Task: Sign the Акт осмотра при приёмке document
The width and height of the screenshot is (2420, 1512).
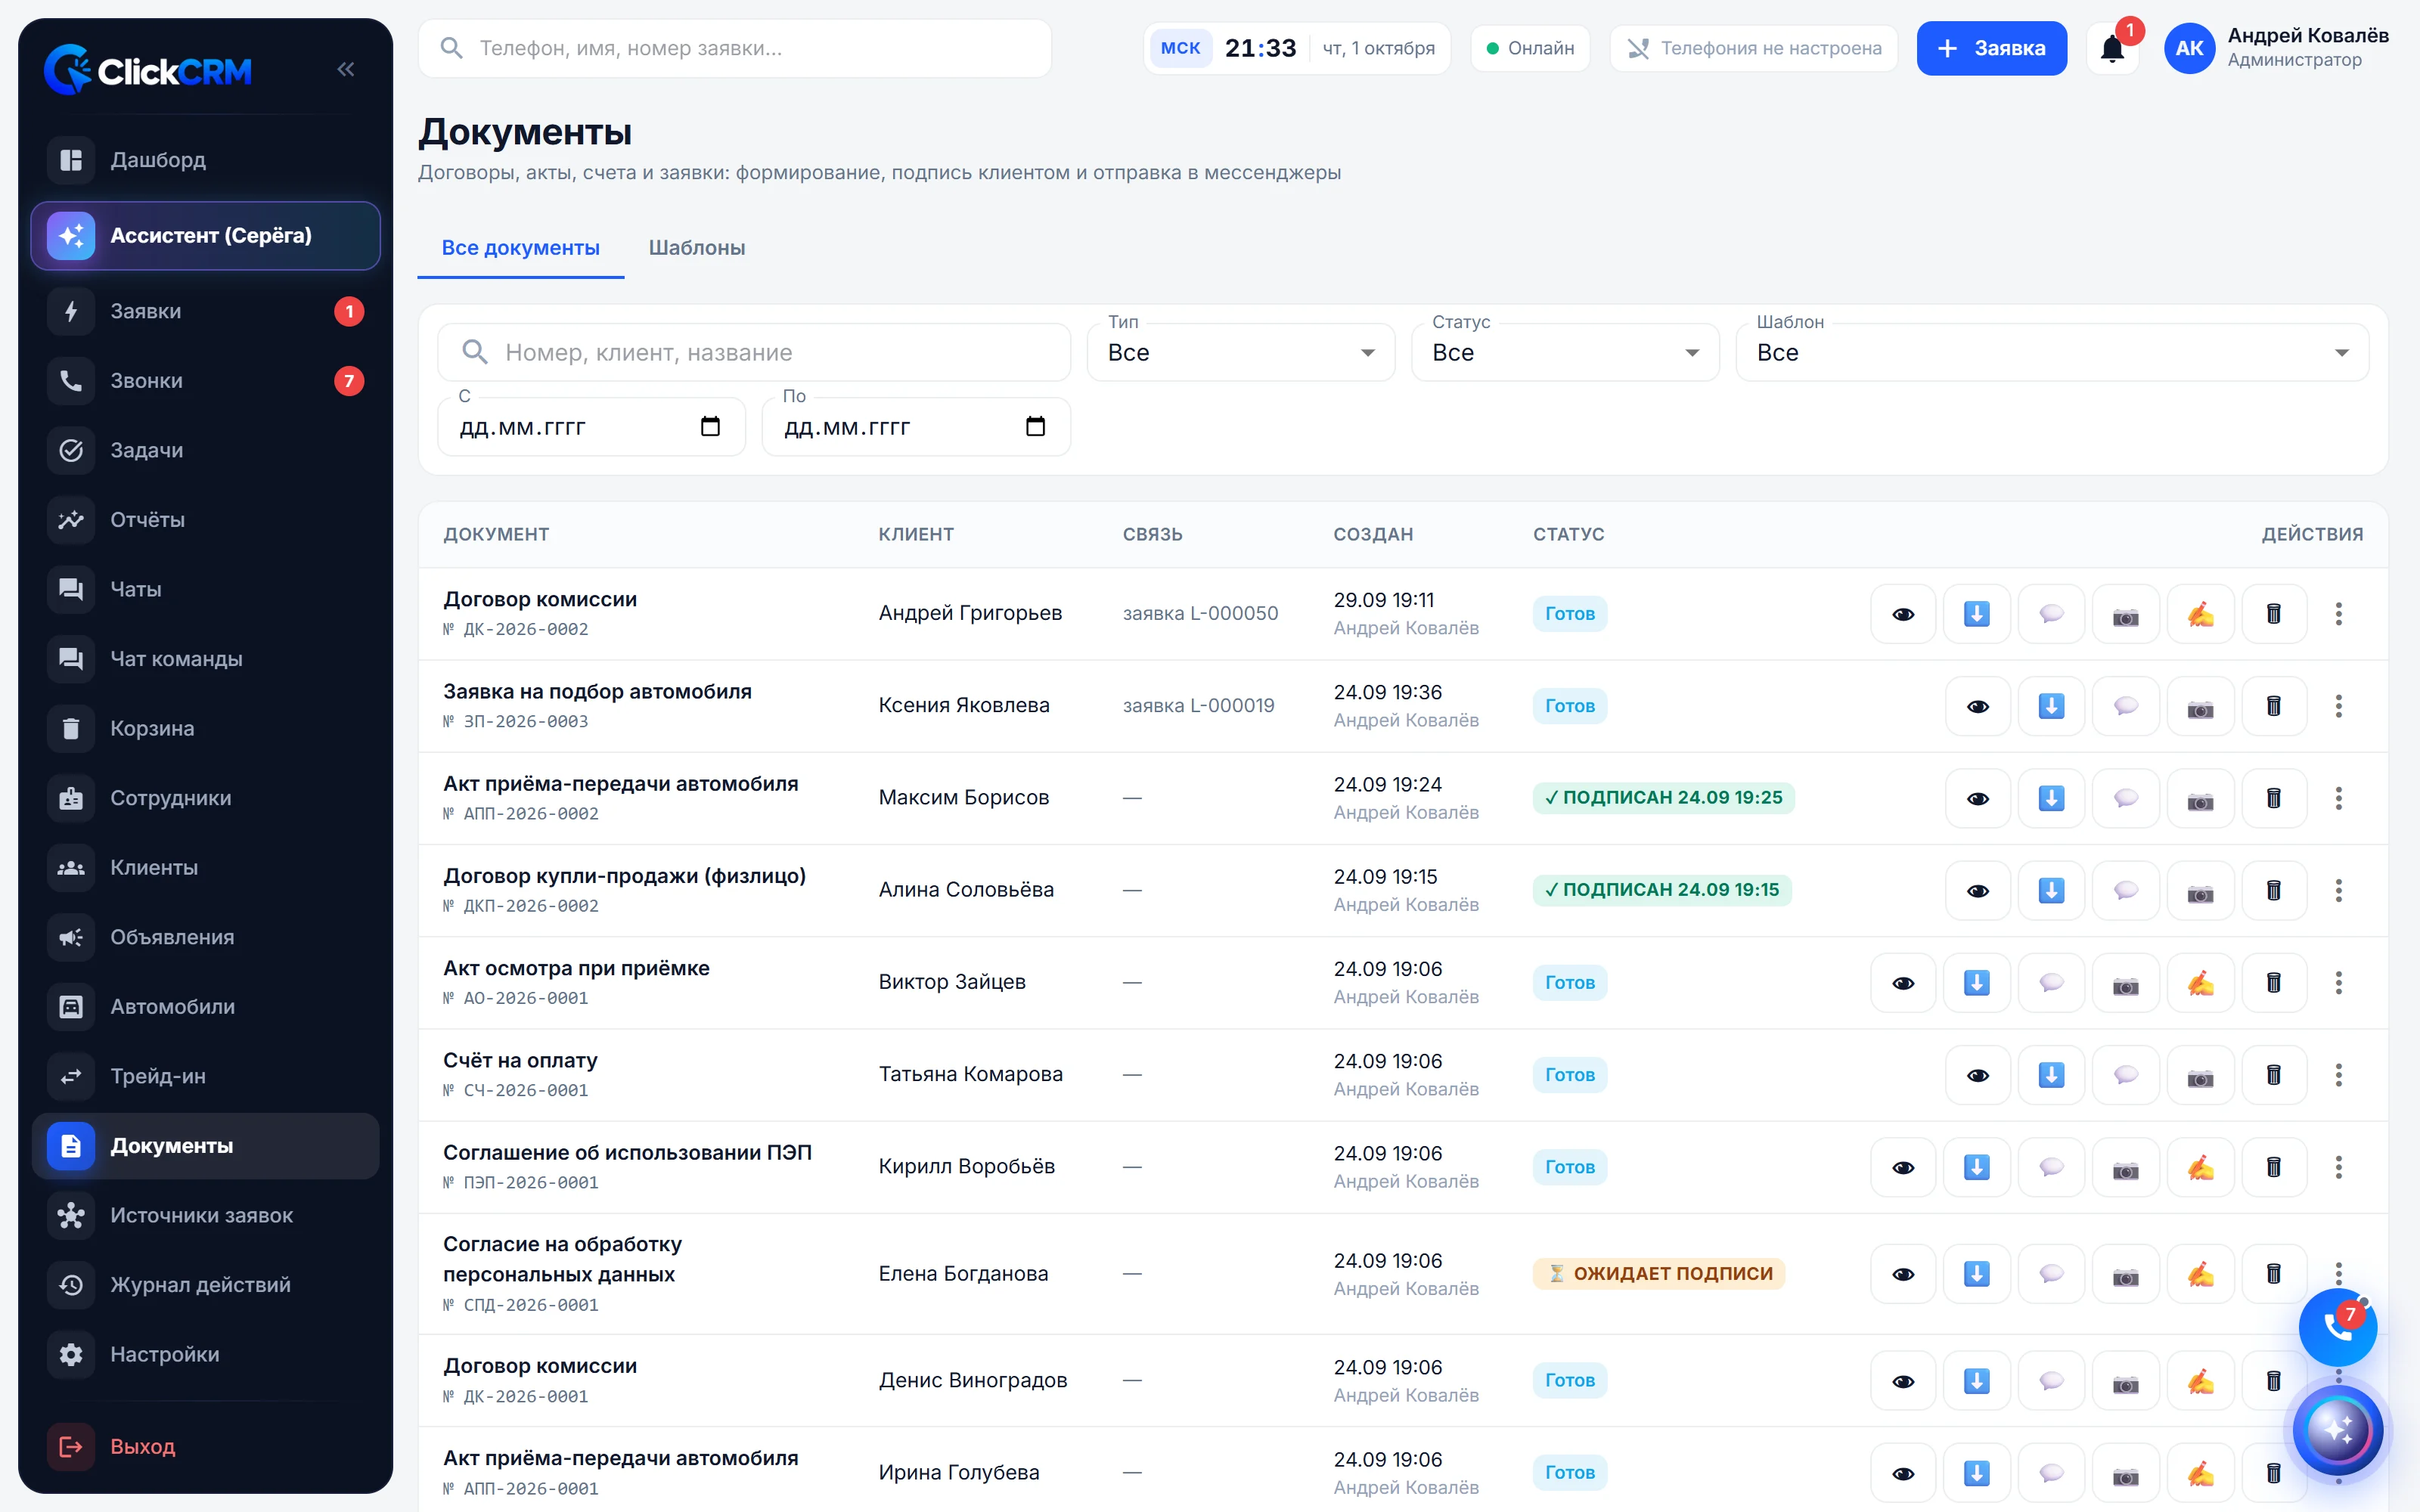Action: (x=2200, y=982)
